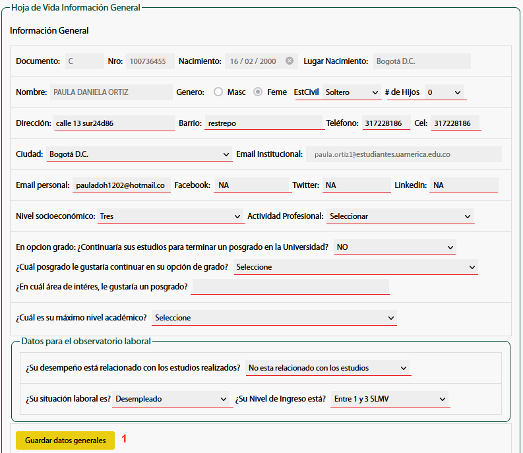Open the situación laboral dropdown showing Desempleado
This screenshot has width=523, height=453.
[171, 399]
